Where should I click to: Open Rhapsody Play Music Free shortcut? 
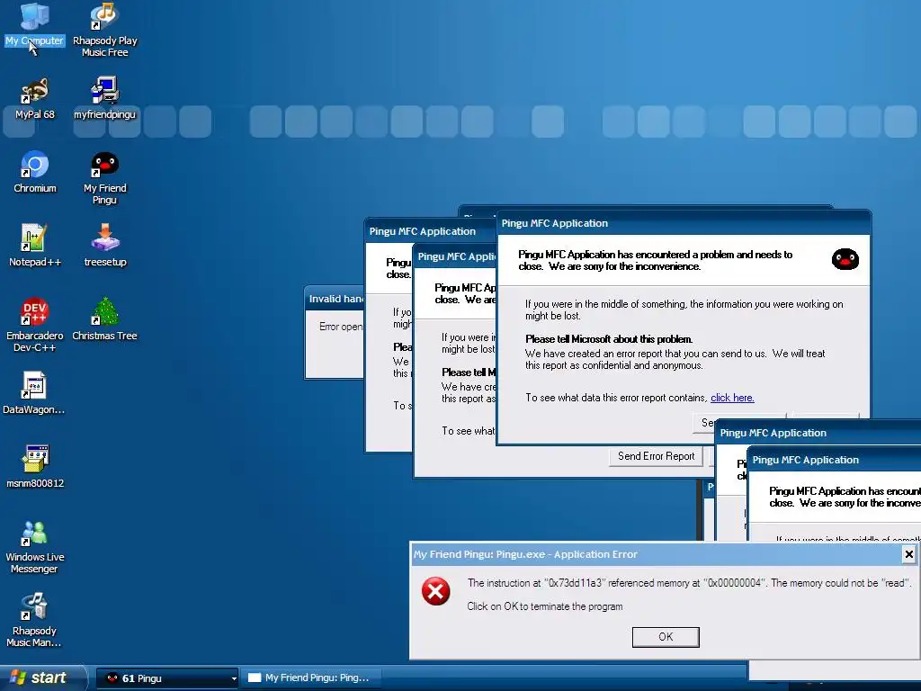[x=104, y=30]
